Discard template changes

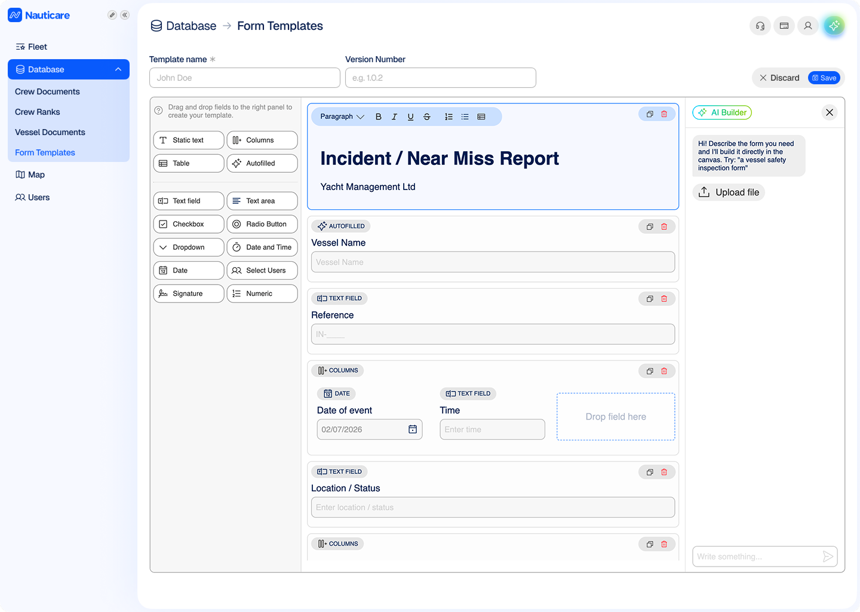779,78
